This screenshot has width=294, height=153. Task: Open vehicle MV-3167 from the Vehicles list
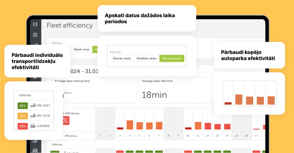[44, 105]
